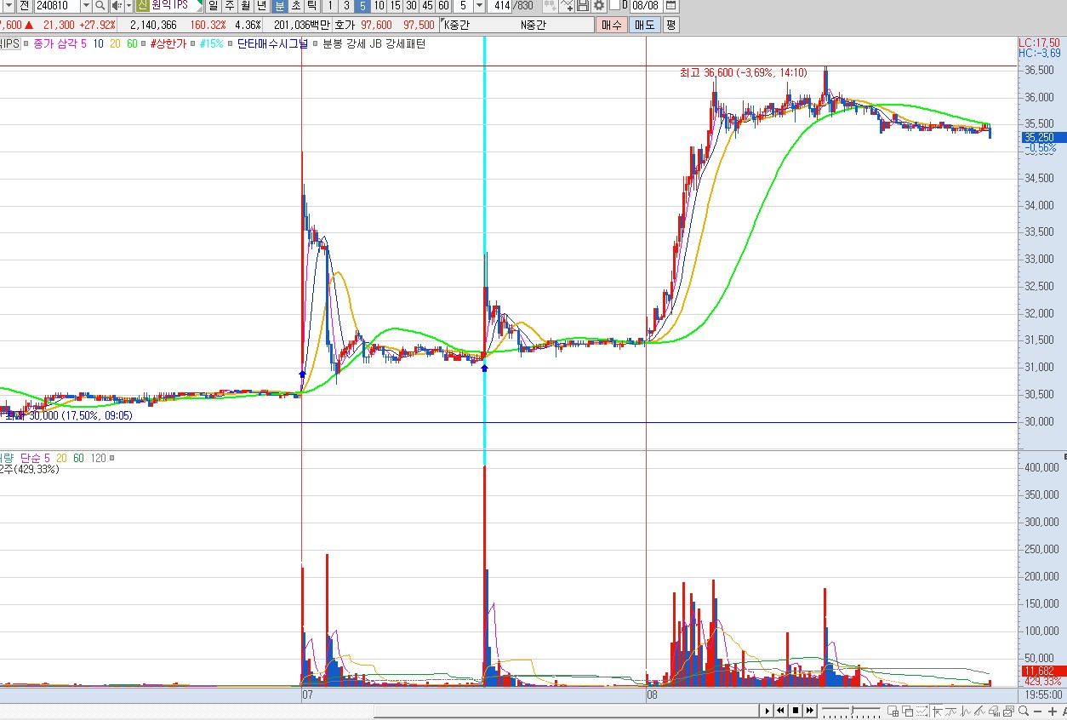Screen dimensions: 1067x720
Task: Click the stock code input 240810
Action: pyautogui.click(x=56, y=6)
